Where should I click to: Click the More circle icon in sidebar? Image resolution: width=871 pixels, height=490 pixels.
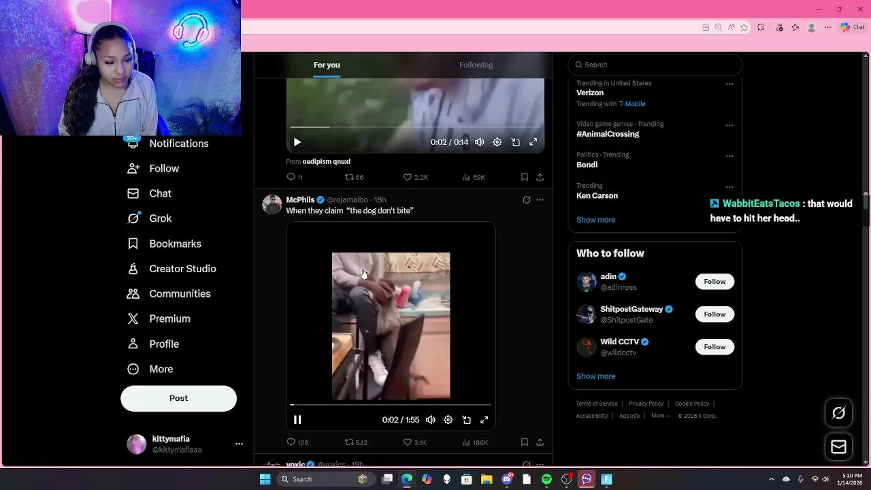pos(133,369)
